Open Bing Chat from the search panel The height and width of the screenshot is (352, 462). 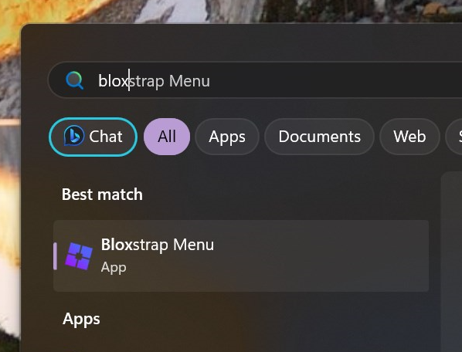[x=93, y=137]
